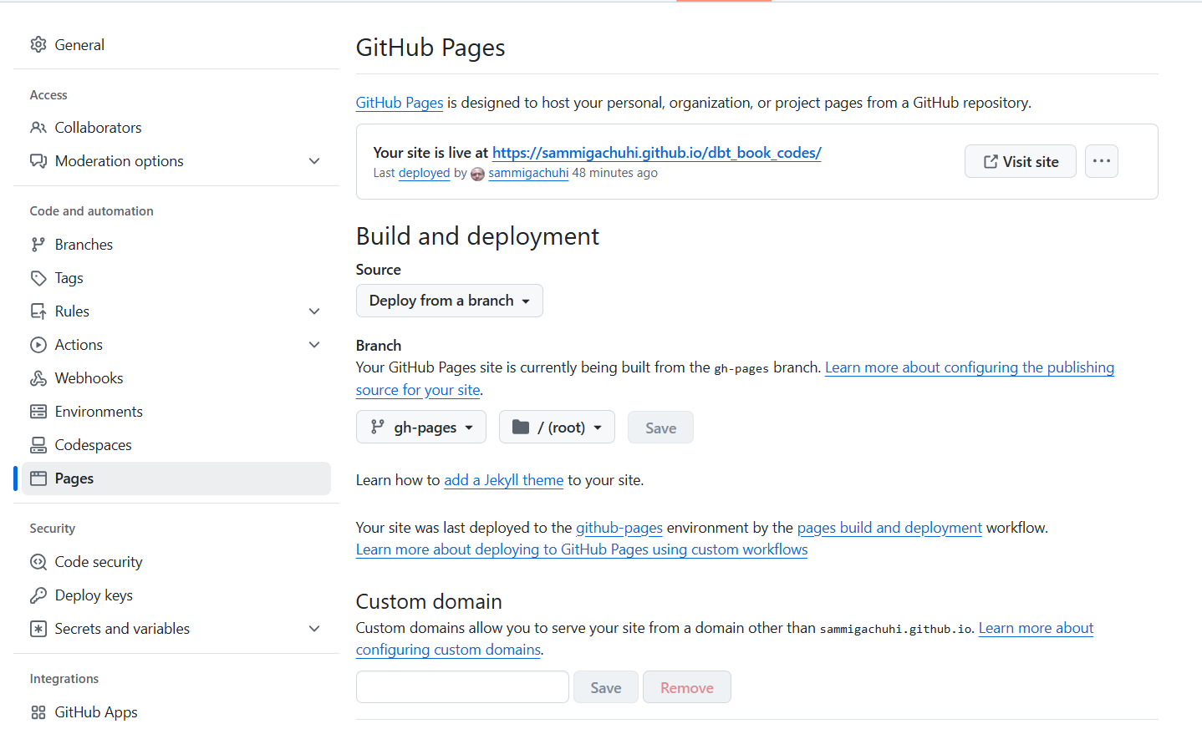Select Pages in sidebar
This screenshot has height=729, width=1202.
tap(176, 478)
